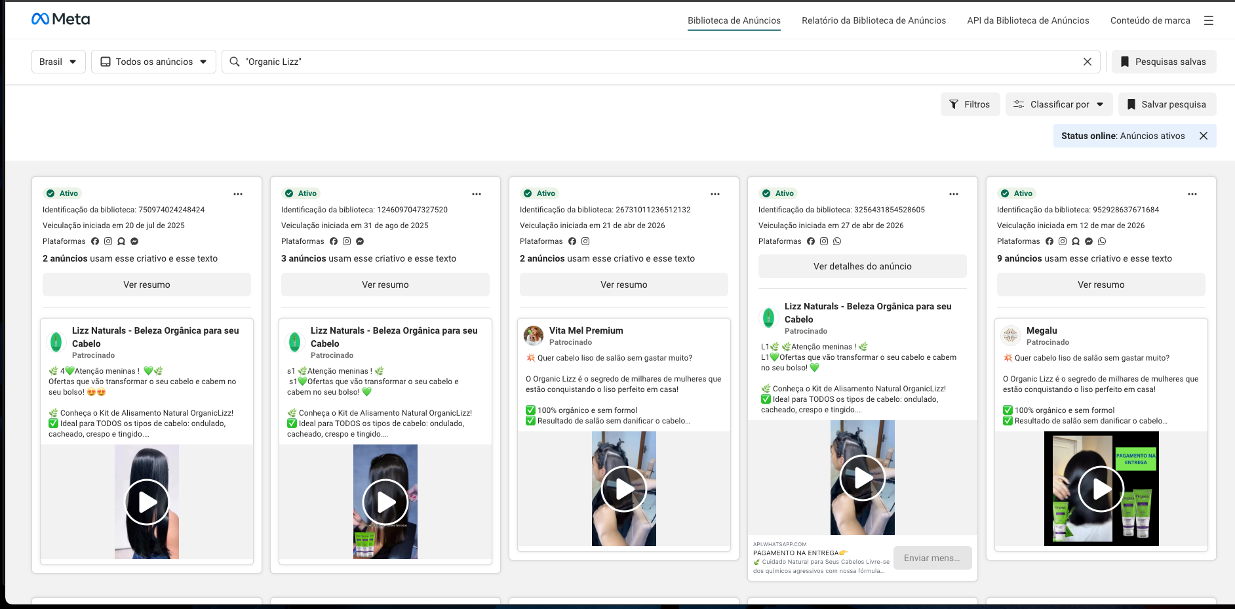This screenshot has width=1235, height=609.
Task: Click Facebook icon on ad 26731011236512132
Action: (572, 241)
